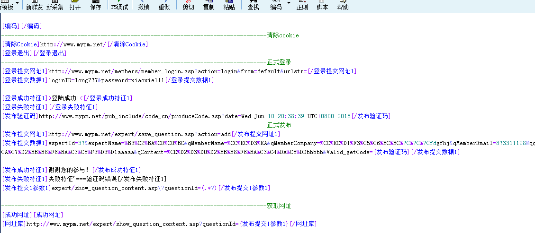Viewport: 535px width, 233px height.
Task: Click the opening [编码] tag in editor
Action: (x=11, y=26)
